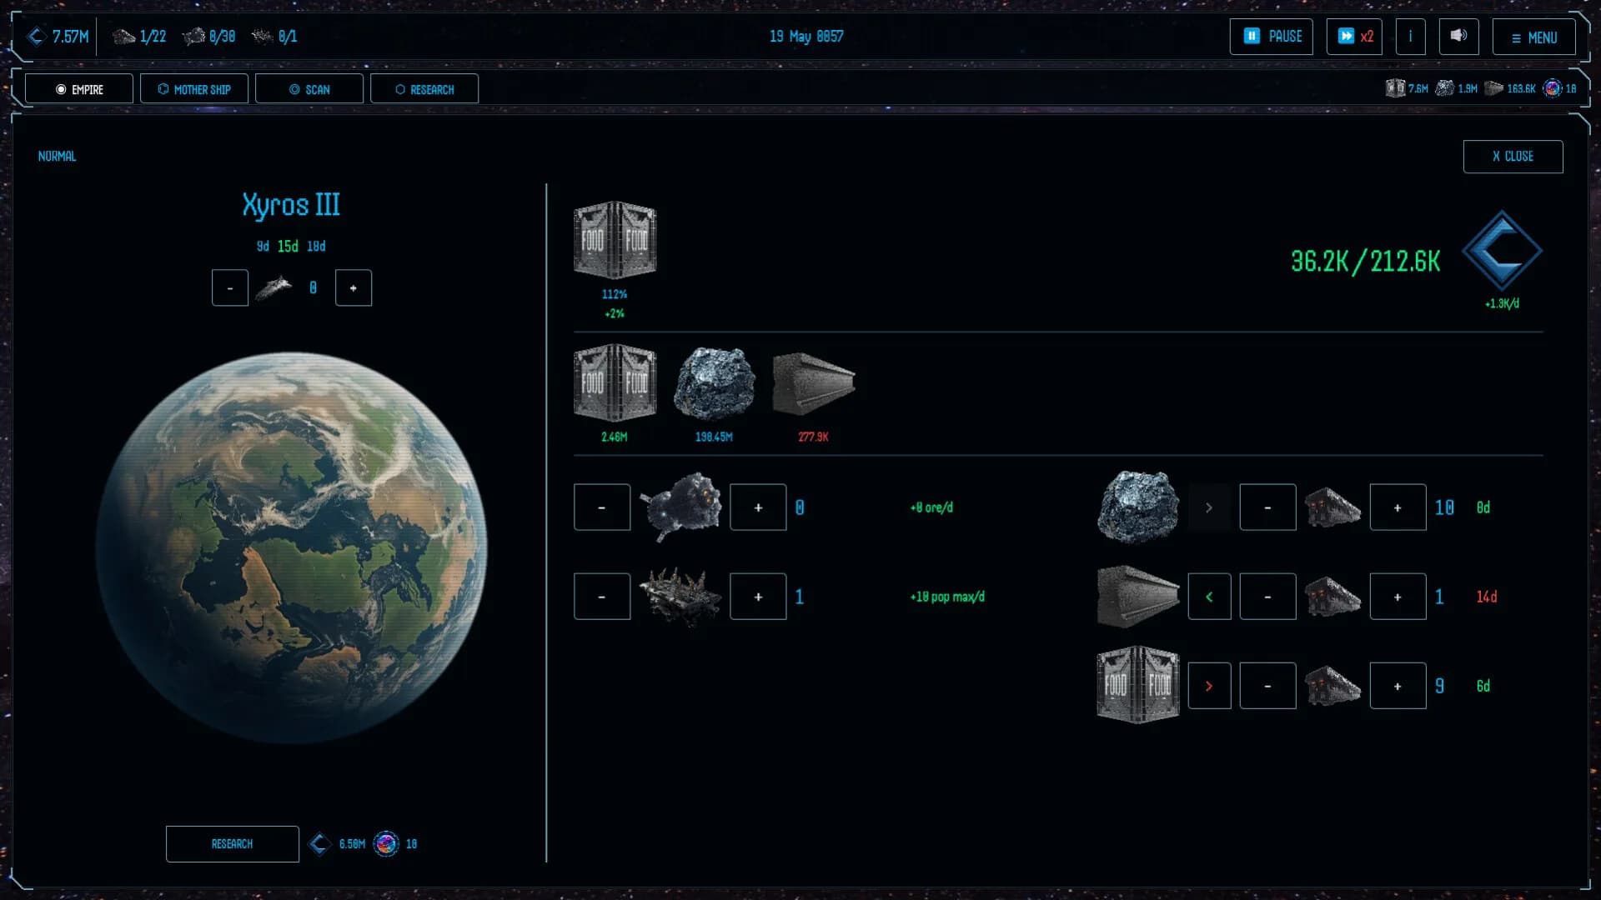Image resolution: width=1601 pixels, height=900 pixels.
Task: Open the main Menu
Action: 1533,37
